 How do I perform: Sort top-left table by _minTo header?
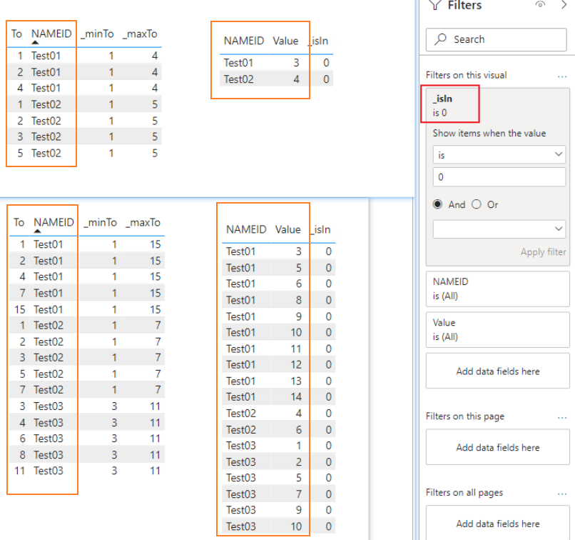point(97,34)
